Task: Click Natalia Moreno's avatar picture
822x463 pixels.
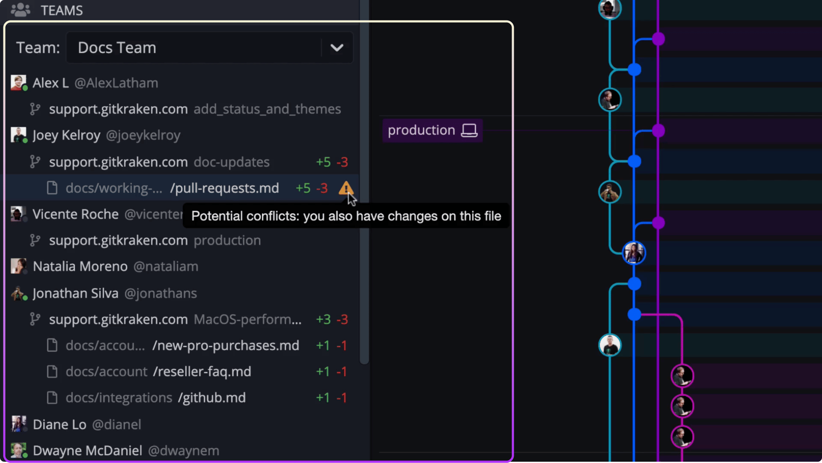Action: pyautogui.click(x=18, y=266)
